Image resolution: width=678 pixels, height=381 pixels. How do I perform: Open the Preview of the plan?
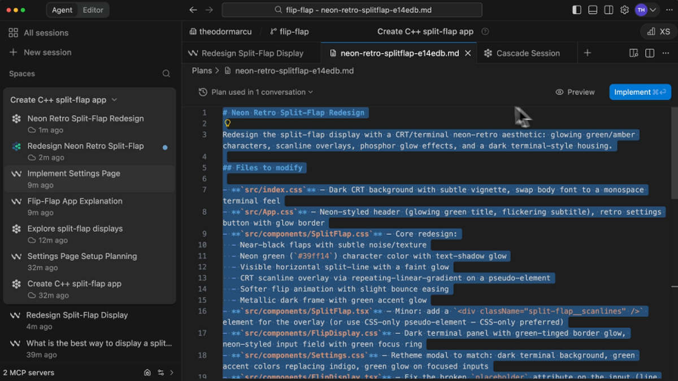coord(575,92)
